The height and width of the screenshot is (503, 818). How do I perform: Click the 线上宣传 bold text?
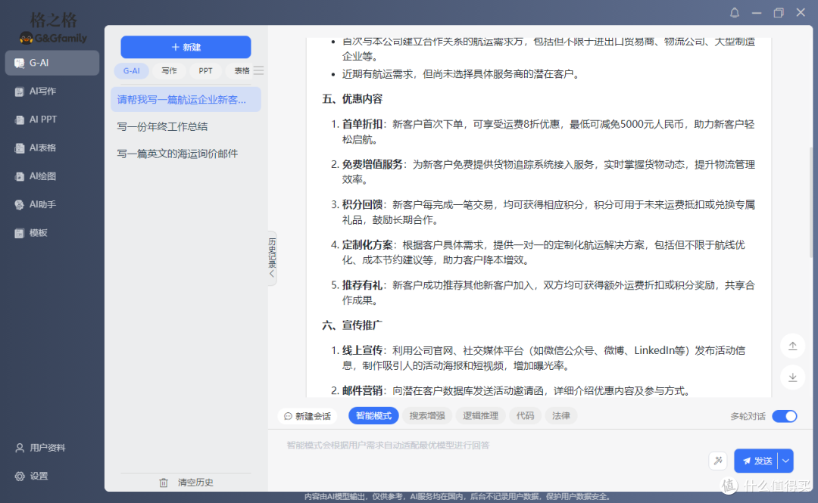[x=362, y=350]
